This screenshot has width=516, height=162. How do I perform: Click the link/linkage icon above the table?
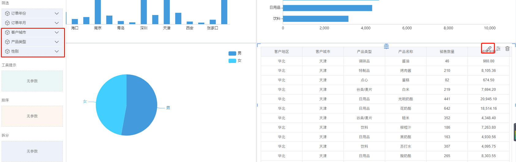[489, 49]
